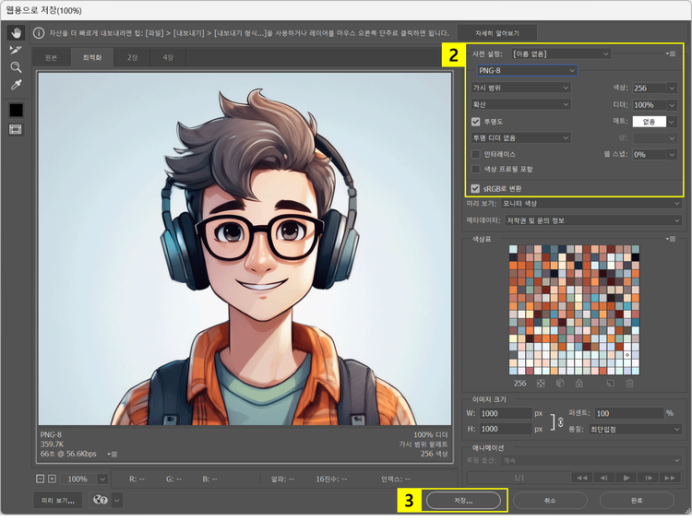This screenshot has width=692, height=521.
Task: Select the Zoom tool
Action: (x=16, y=67)
